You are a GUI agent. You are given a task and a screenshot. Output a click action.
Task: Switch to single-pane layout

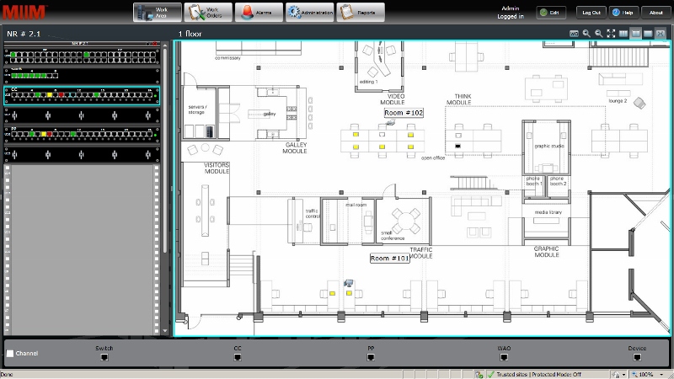tap(648, 34)
